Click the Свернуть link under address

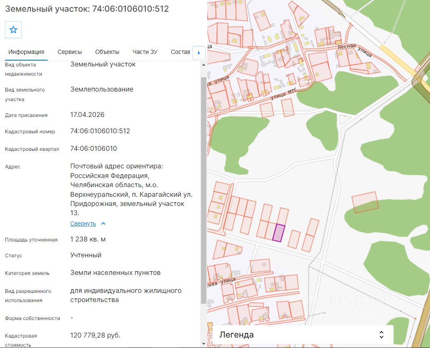pyautogui.click(x=83, y=224)
